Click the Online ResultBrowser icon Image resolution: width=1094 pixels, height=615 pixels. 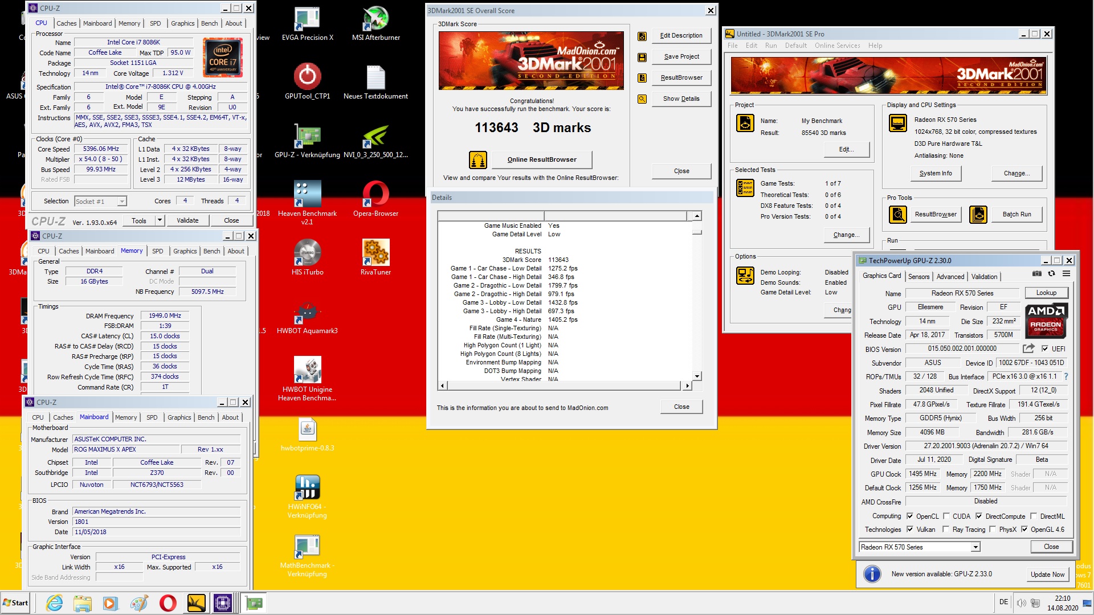tap(478, 160)
